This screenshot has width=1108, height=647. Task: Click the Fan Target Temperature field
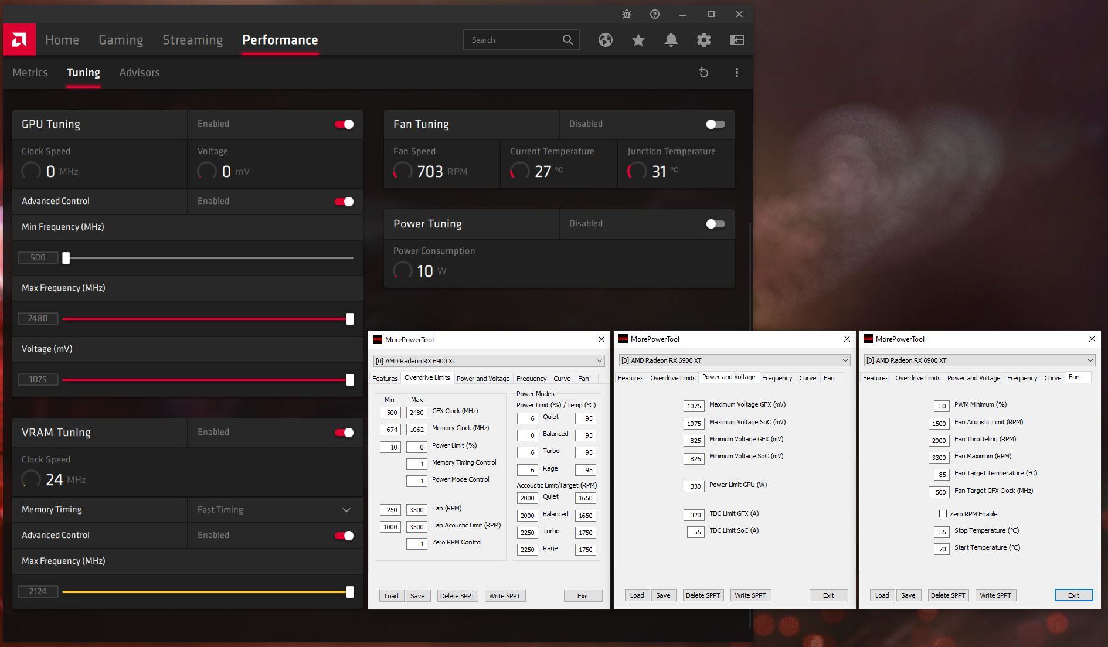tap(942, 475)
